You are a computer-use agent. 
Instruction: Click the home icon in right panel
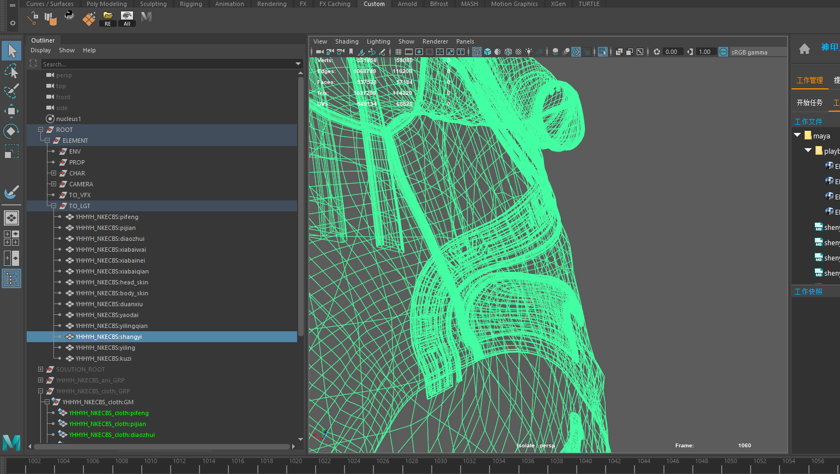point(805,49)
